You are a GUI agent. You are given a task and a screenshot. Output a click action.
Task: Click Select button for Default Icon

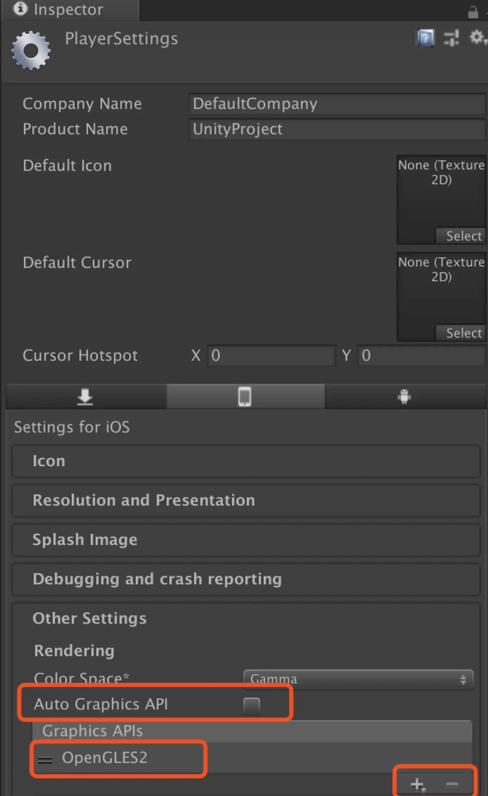coord(463,236)
